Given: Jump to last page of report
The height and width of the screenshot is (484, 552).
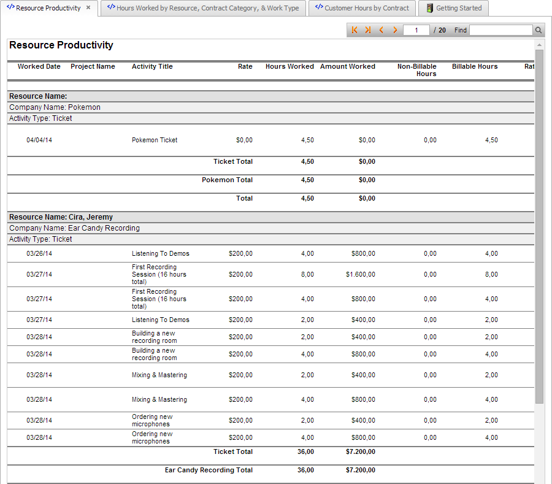Looking at the screenshot, I should click(368, 30).
